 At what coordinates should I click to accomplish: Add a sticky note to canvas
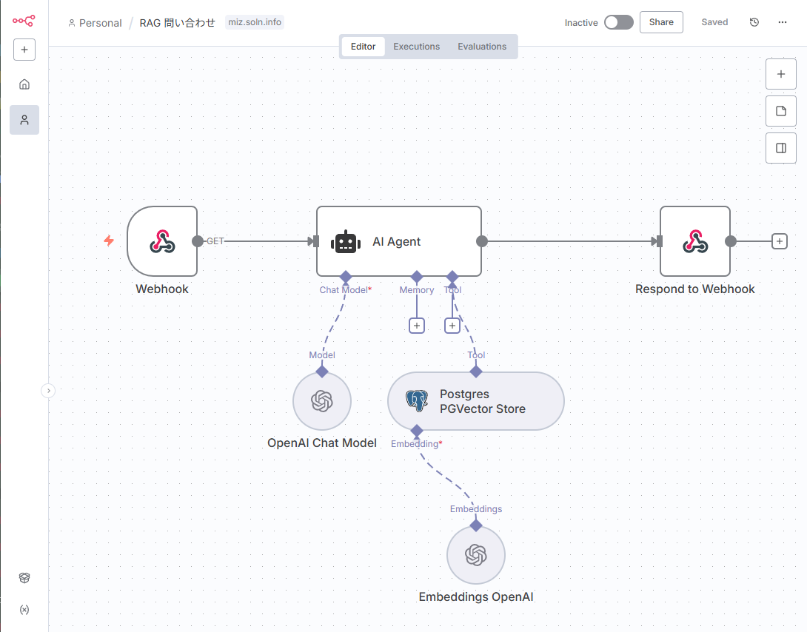pos(780,111)
